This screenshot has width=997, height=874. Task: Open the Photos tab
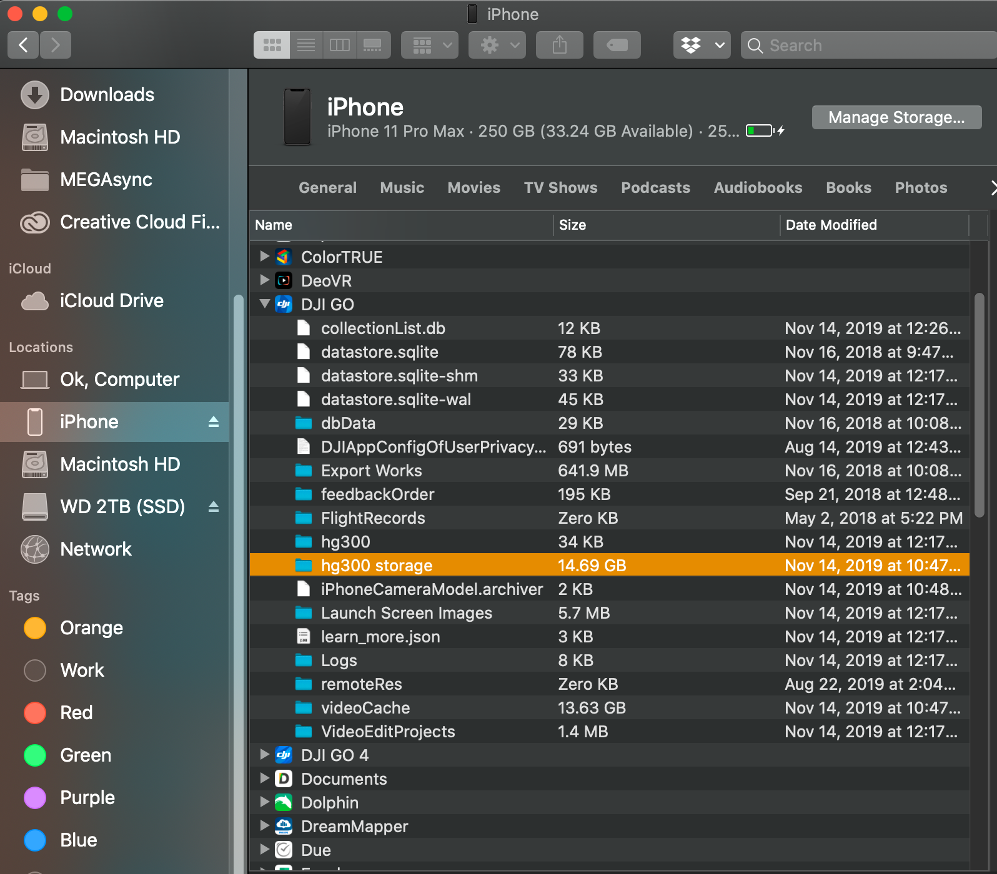[x=920, y=188]
